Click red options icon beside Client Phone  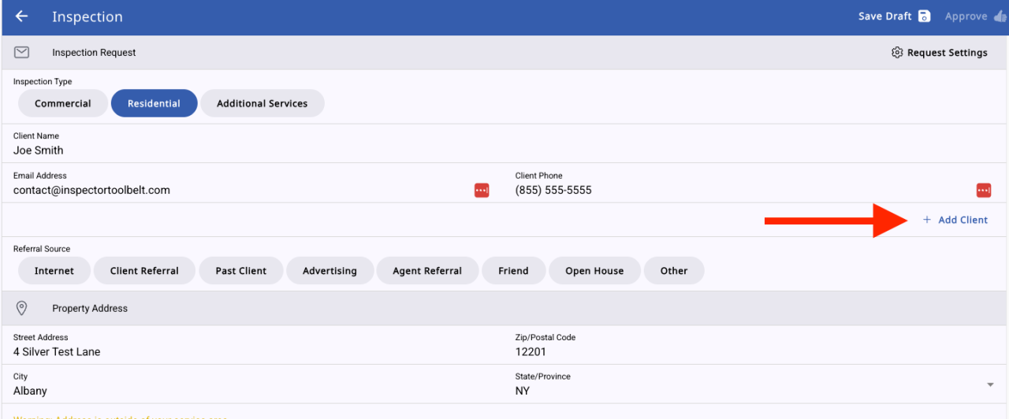[x=984, y=191]
